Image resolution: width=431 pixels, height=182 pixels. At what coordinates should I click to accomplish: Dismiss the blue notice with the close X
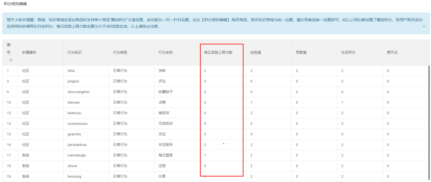[x=424, y=26]
